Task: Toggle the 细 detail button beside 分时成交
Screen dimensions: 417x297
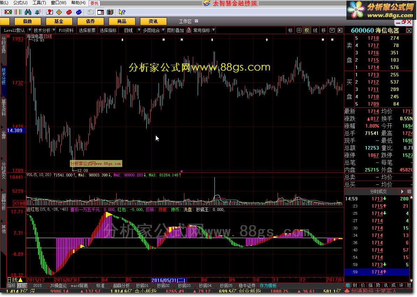Action: [x=409, y=191]
